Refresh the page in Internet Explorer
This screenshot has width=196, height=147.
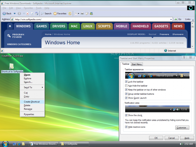click(32, 13)
